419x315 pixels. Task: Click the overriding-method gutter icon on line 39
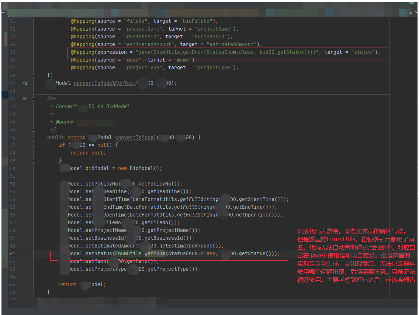coord(25,83)
